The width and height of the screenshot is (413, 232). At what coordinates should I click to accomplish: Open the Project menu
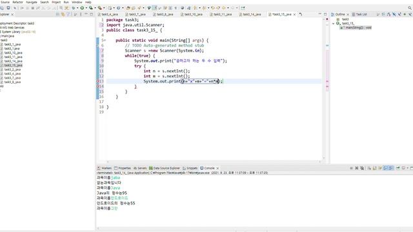(x=56, y=2)
